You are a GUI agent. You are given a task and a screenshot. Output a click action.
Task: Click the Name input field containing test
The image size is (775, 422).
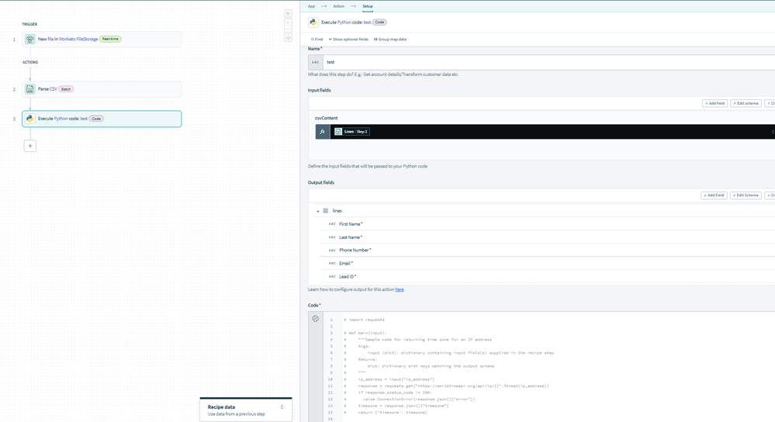click(548, 62)
